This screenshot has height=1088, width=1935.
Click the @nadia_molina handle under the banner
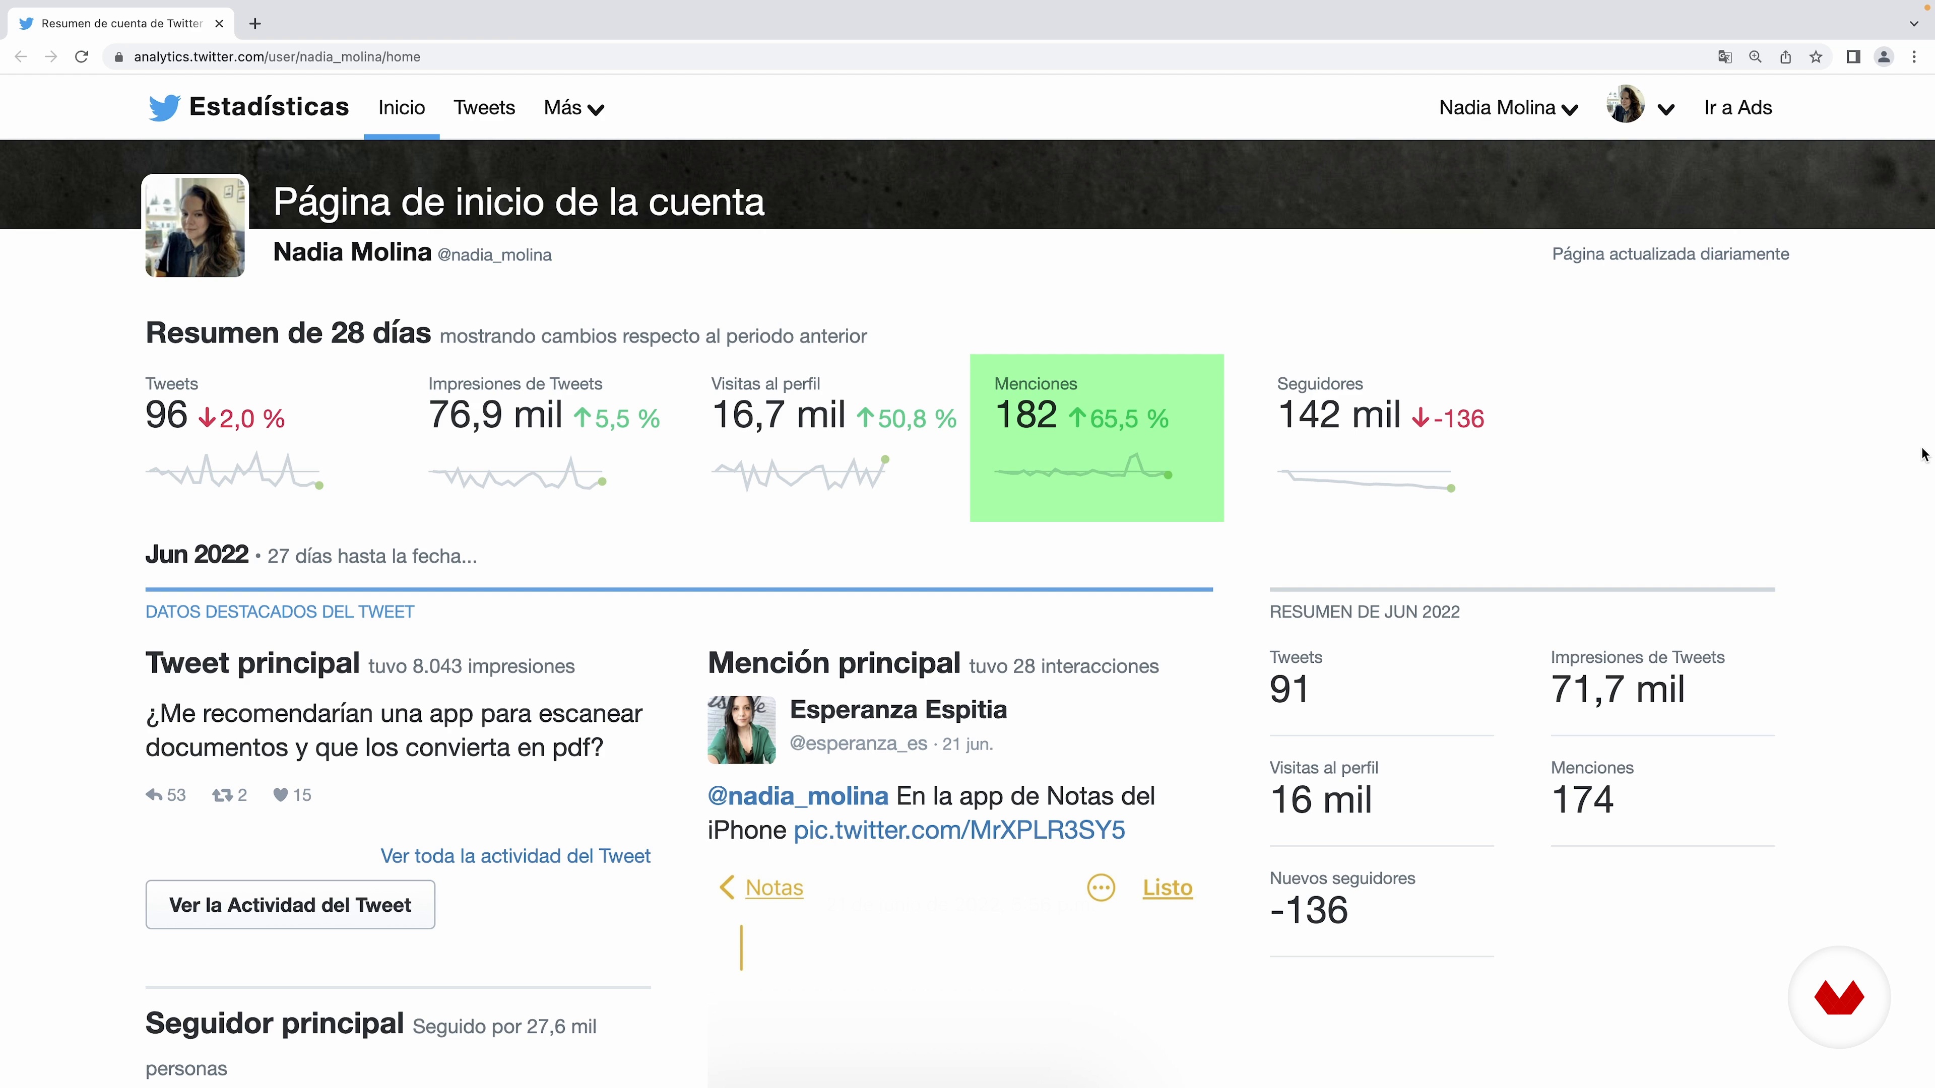tap(494, 254)
